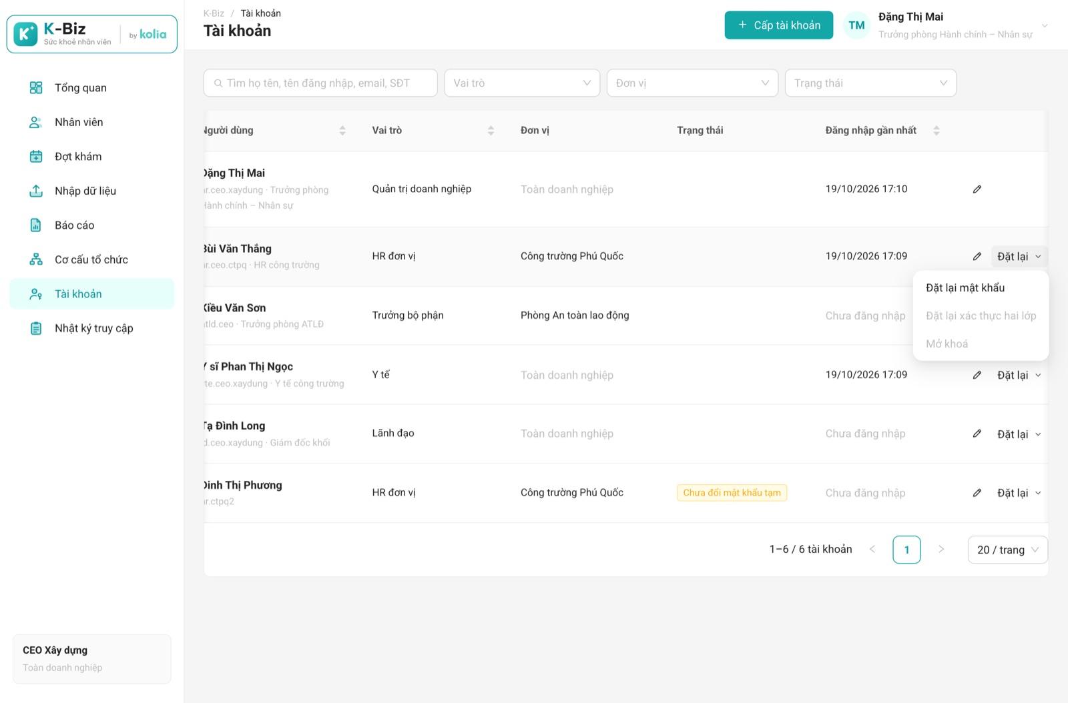Open the Đặng Thị Mai user profile menu

tap(947, 25)
